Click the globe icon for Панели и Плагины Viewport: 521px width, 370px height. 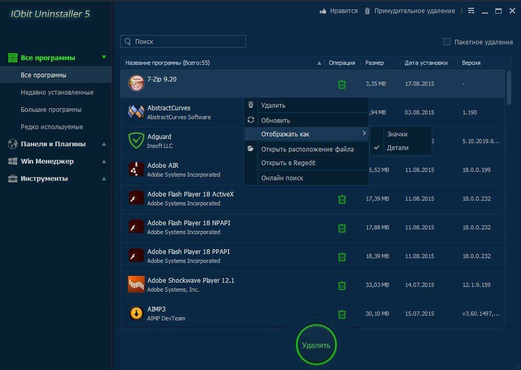click(13, 144)
